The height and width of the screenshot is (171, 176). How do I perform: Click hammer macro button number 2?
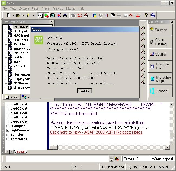[x=143, y=34]
